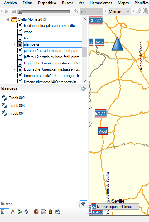This screenshot has width=149, height=222.
Task: Open the ida nueva list options gear
Action: pos(83,88)
